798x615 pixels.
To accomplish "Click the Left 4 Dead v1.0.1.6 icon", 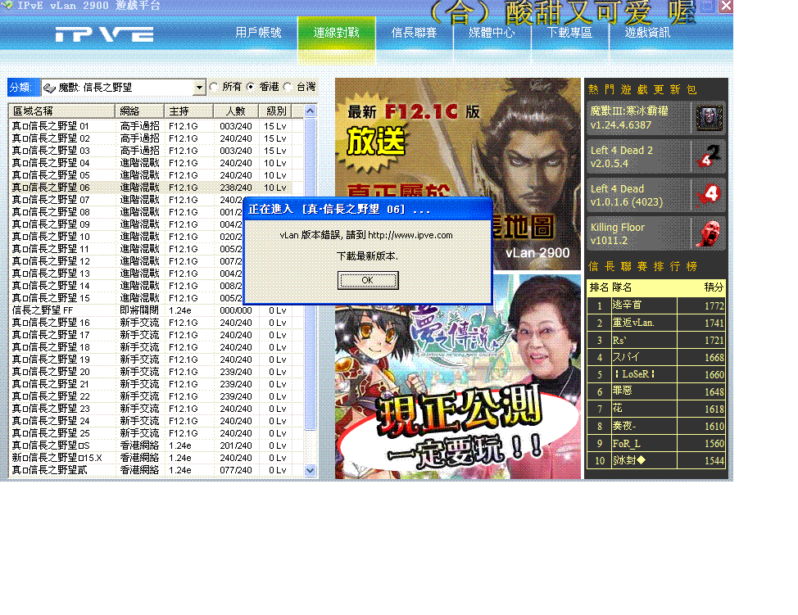I will [709, 195].
